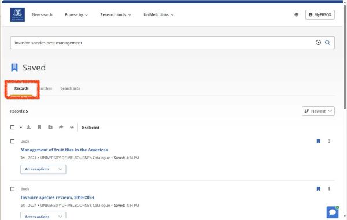Select Management of fruit flies checkbox
Screen dimensions: 347x220
(12, 141)
